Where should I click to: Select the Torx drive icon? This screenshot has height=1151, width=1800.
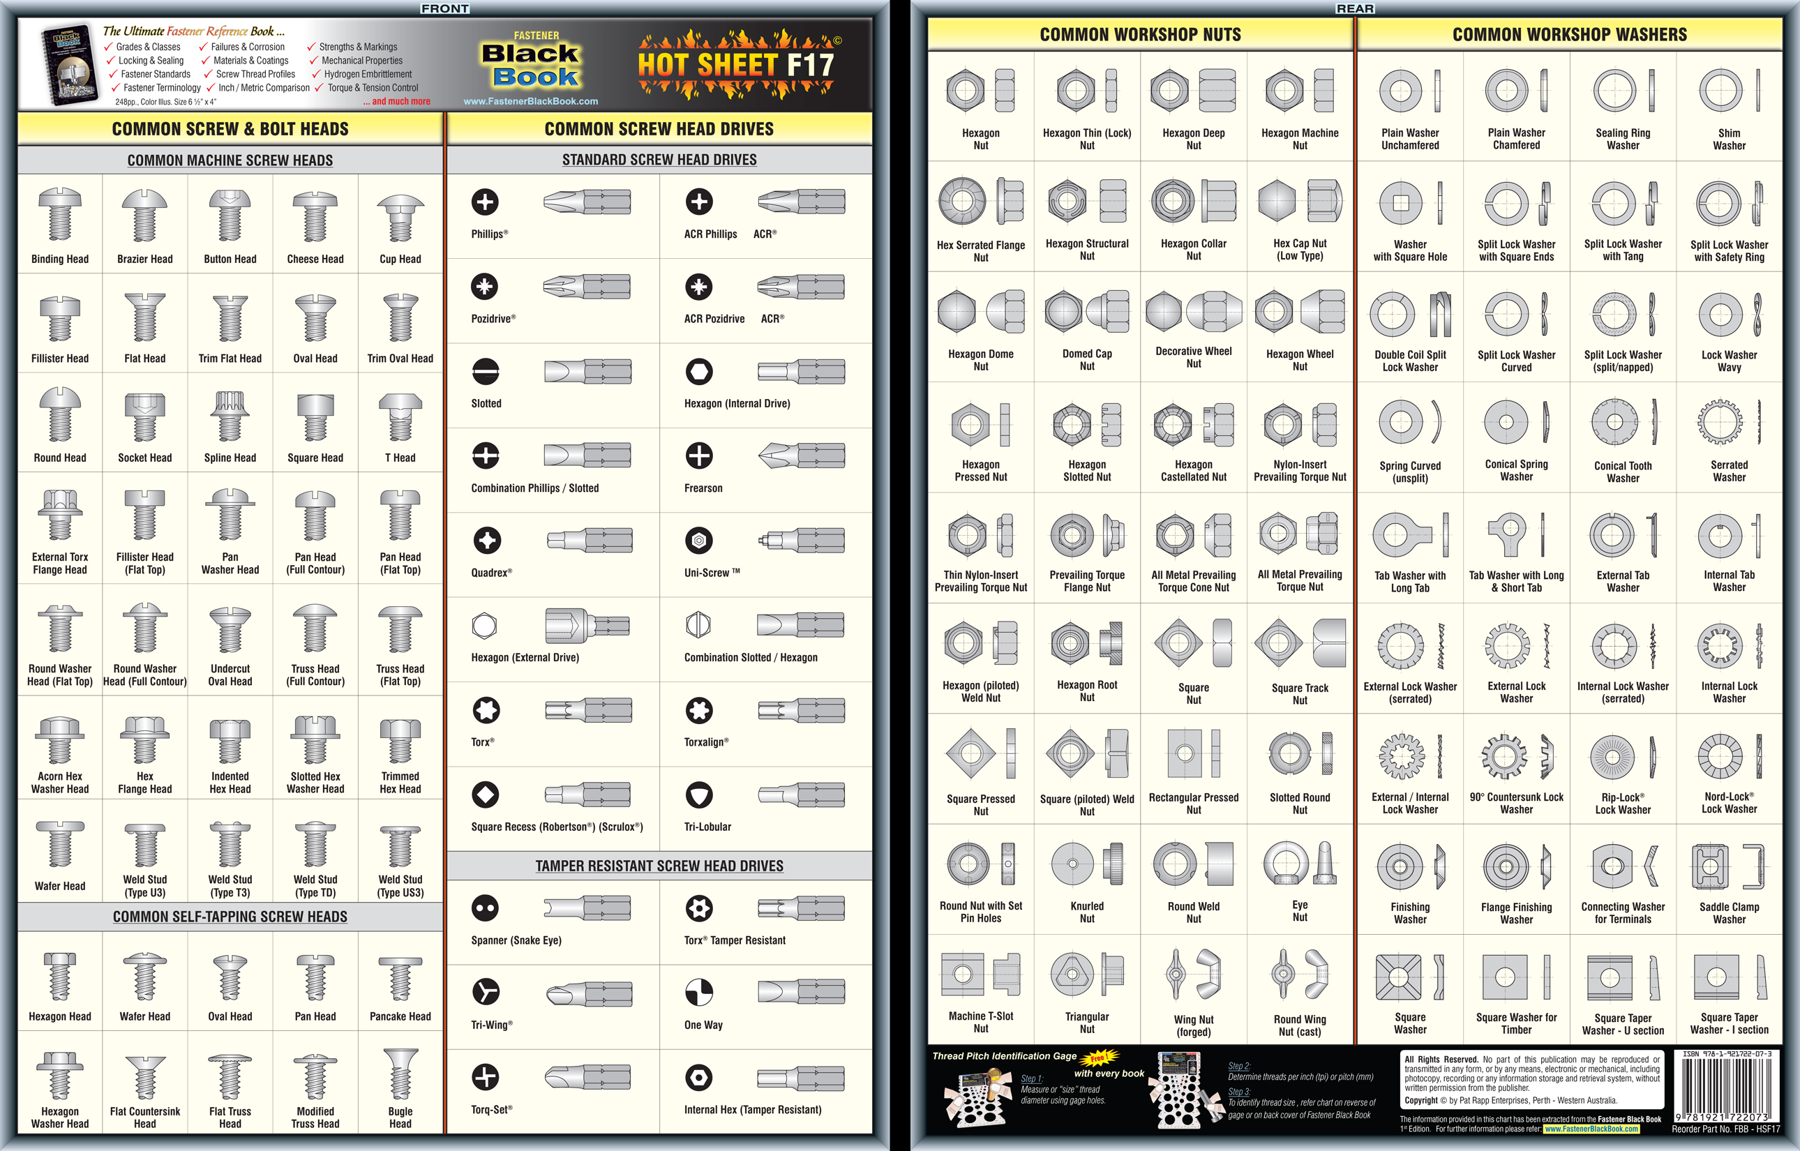coord(492,710)
